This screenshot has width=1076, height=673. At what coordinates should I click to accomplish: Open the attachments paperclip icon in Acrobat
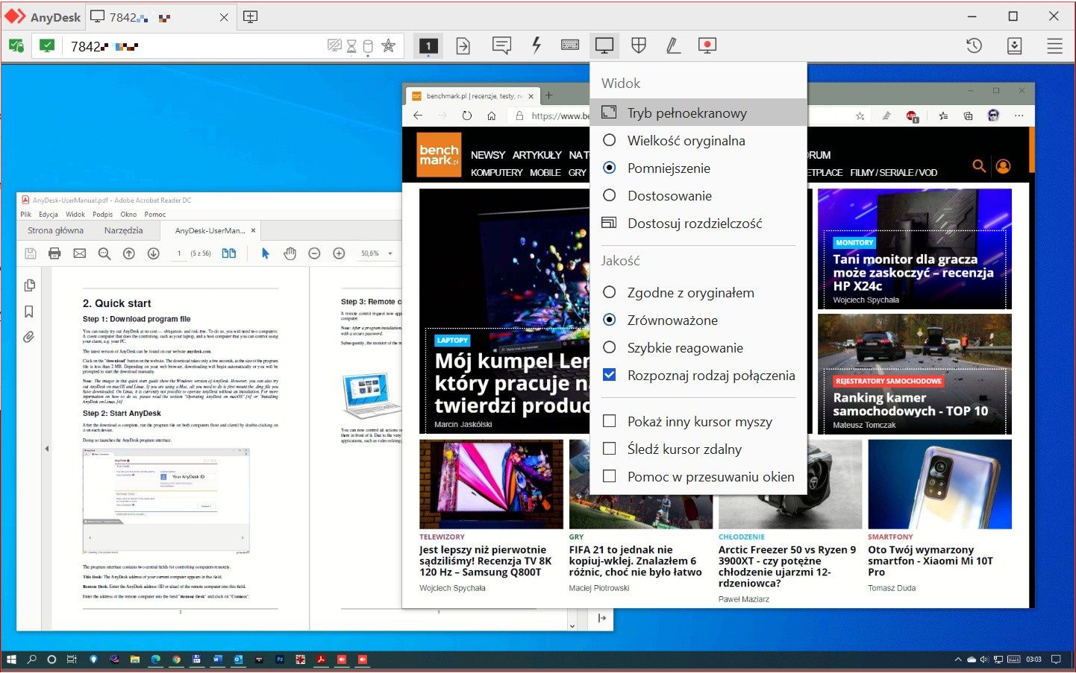click(29, 337)
